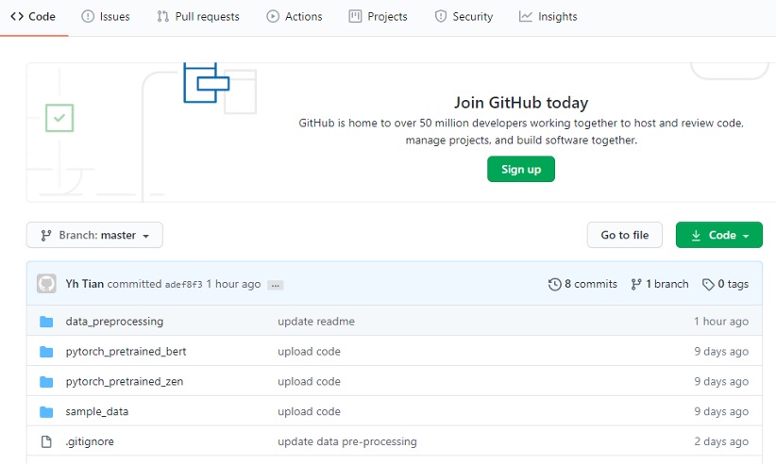This screenshot has height=464, width=776.
Task: Open the pytorch_pretrained_zen folder
Action: [125, 382]
